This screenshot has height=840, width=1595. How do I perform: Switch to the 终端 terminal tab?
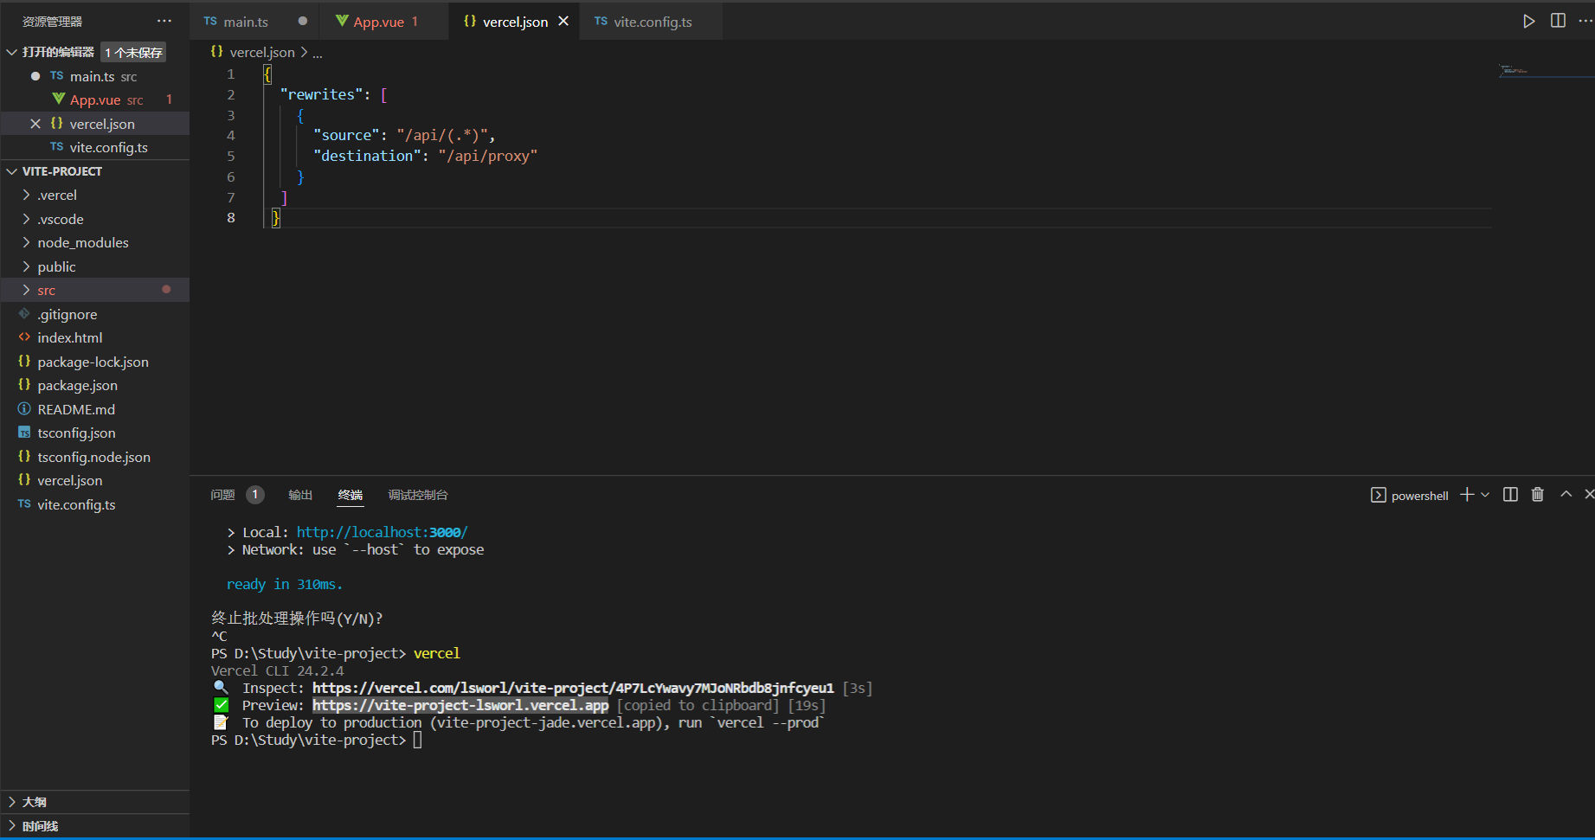click(351, 495)
